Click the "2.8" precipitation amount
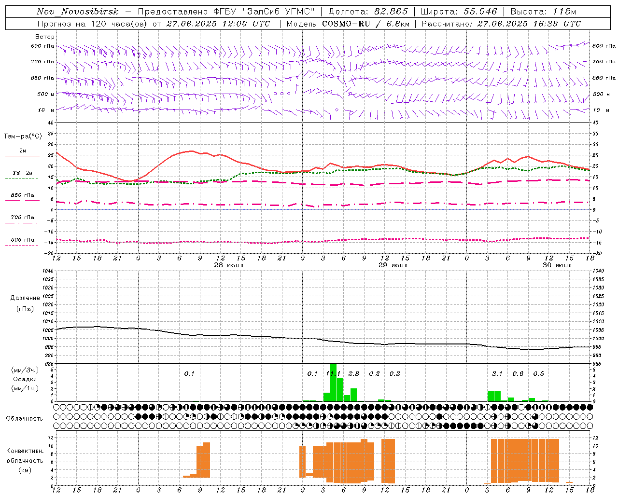The width and height of the screenshot is (618, 494). click(x=354, y=373)
